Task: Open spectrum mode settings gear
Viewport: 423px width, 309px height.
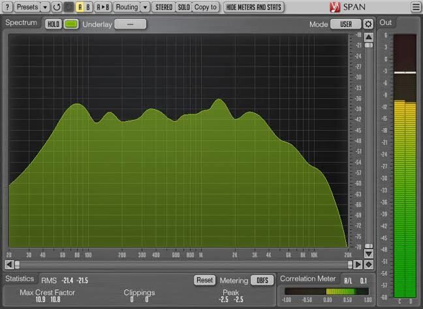Action: click(x=368, y=24)
